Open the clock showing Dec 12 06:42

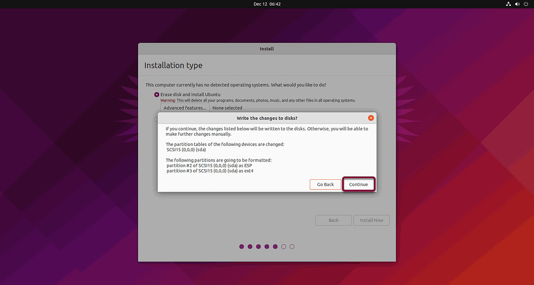coord(267,4)
